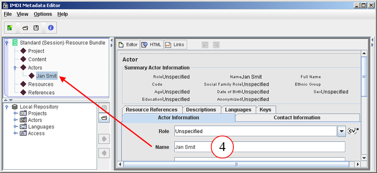Screen dimensions: 377x173
Task: Click the horizontal scrollbar right arrow
Action: tap(358, 165)
